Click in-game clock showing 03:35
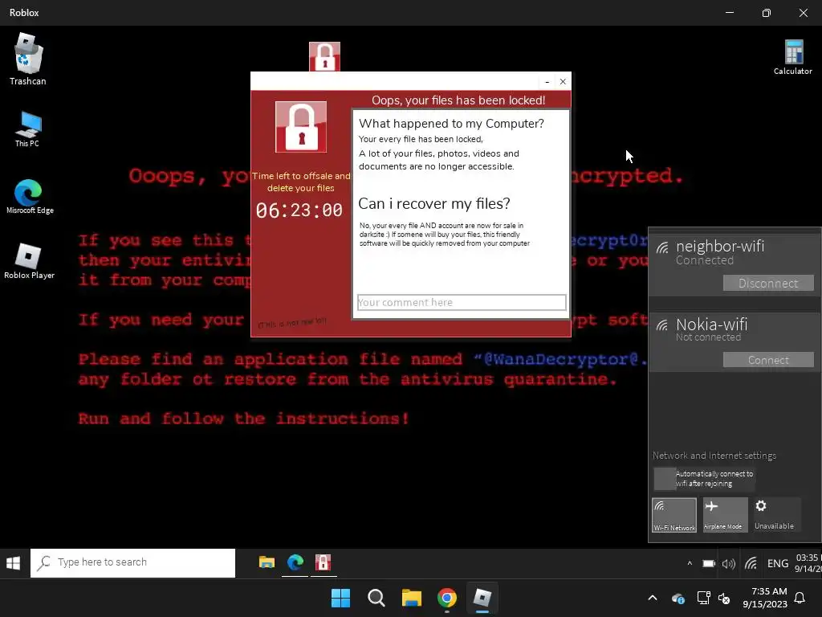This screenshot has width=822, height=617. coord(808,563)
